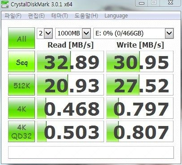Click the Read [MB/s] column header
The image size is (182, 165).
[70, 45]
